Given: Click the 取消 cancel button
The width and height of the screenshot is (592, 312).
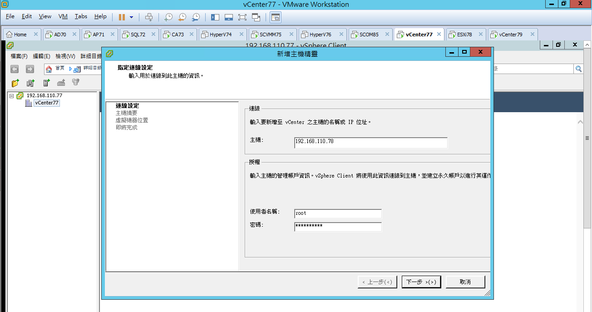Looking at the screenshot, I should [465, 282].
